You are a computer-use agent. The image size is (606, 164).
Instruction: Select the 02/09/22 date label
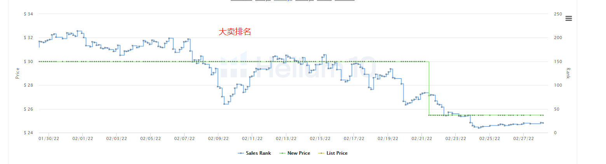pos(218,138)
